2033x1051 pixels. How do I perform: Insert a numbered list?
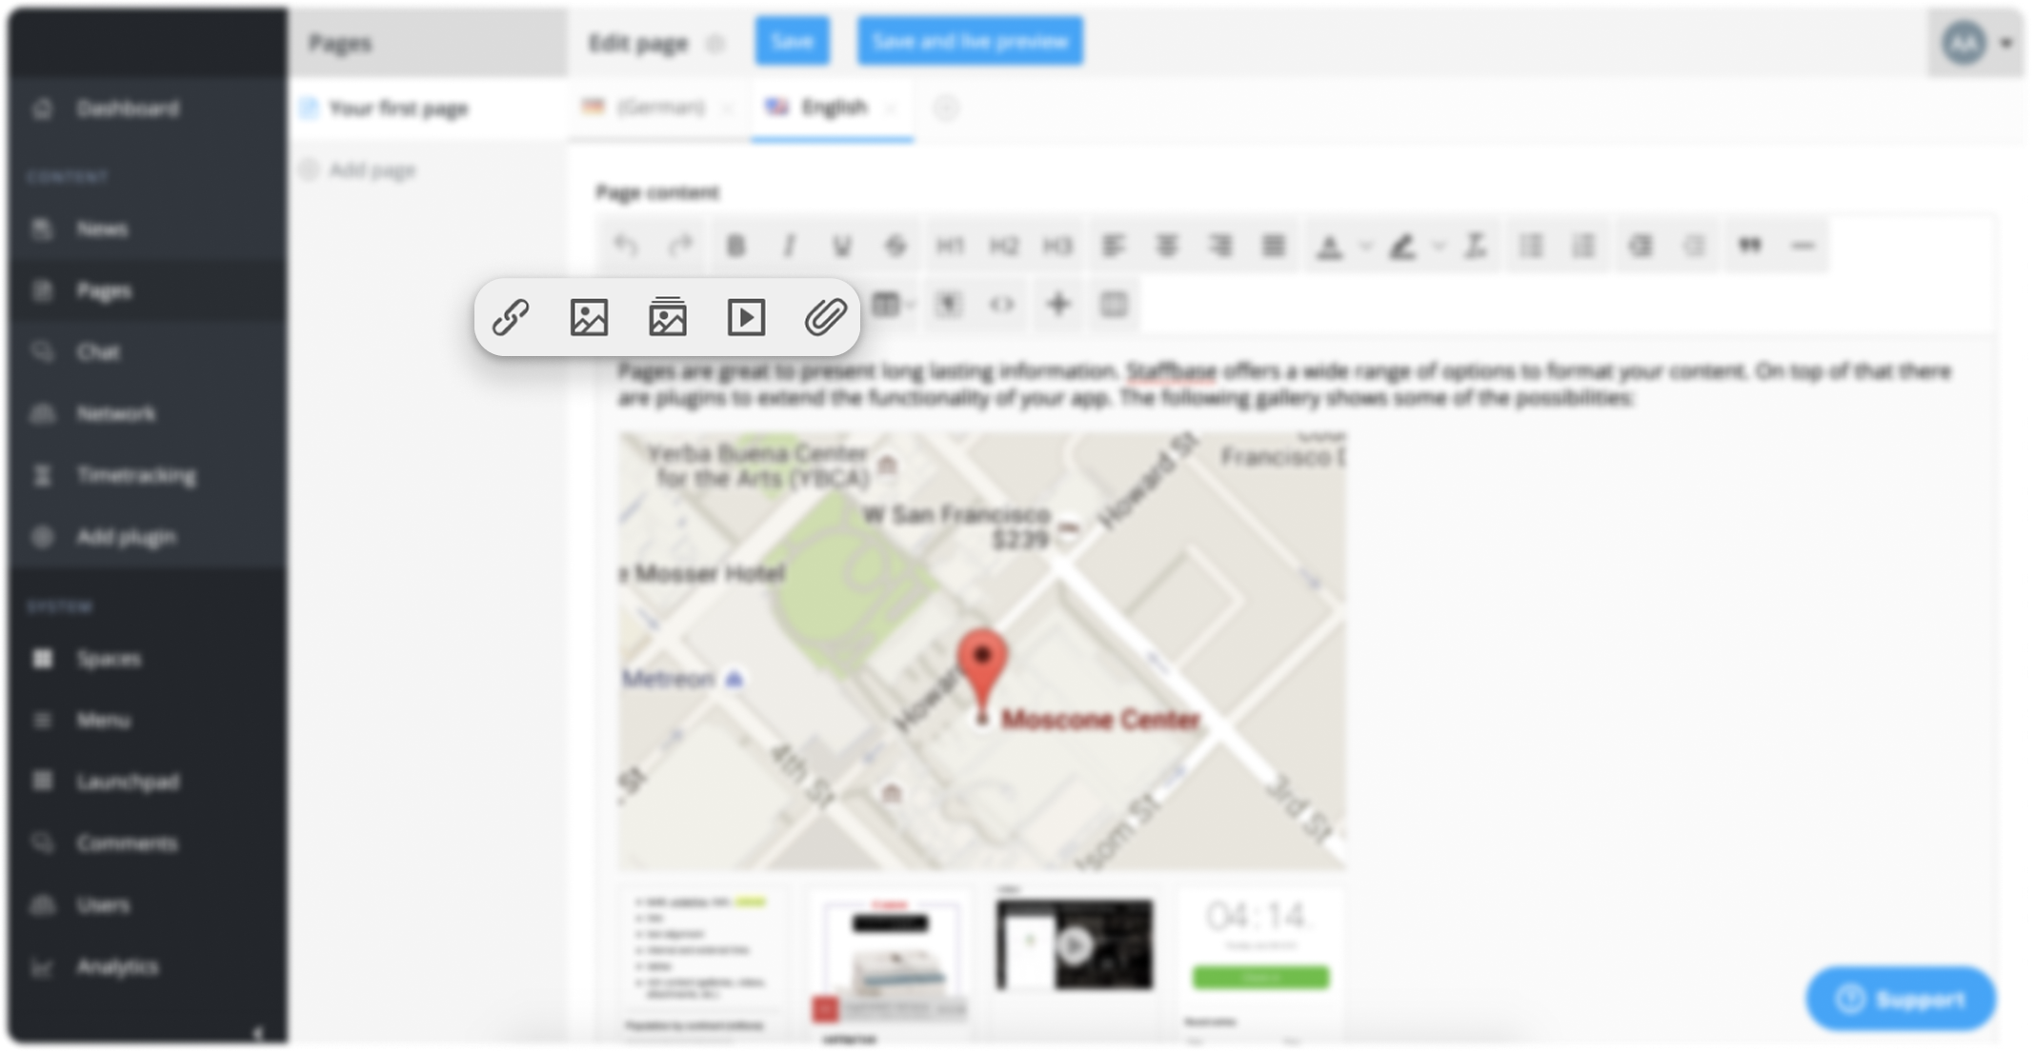pos(1584,247)
